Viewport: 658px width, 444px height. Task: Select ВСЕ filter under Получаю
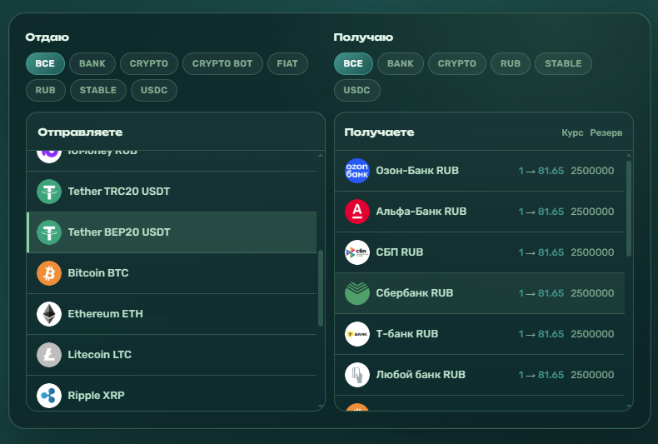[353, 64]
